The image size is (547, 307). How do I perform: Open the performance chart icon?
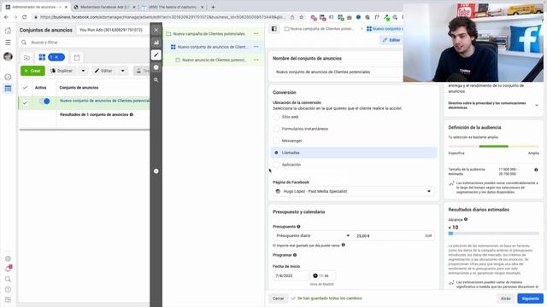pyautogui.click(x=156, y=43)
